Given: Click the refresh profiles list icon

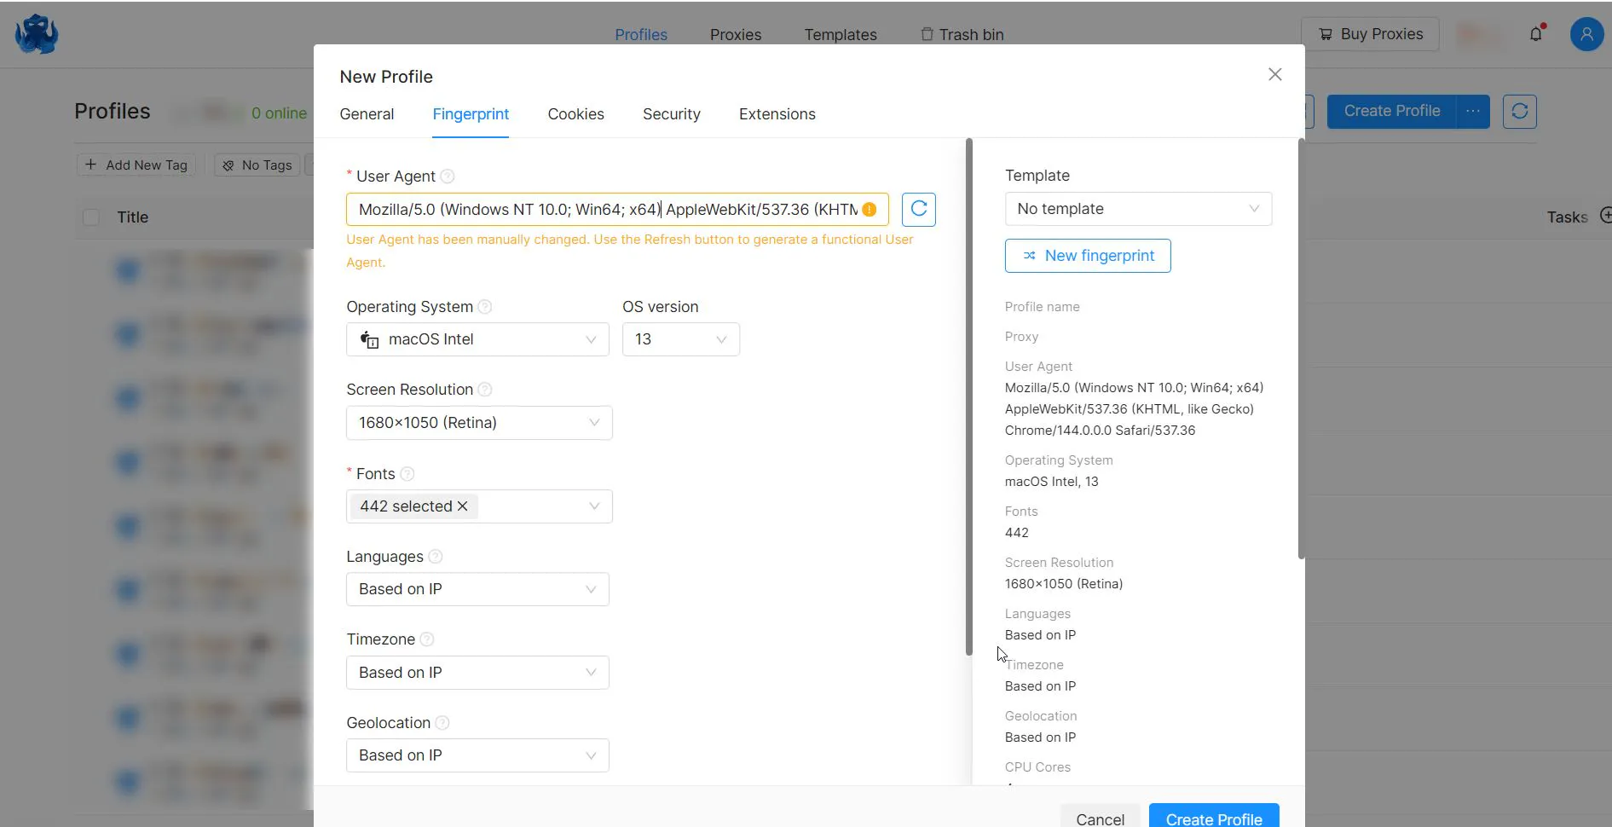Looking at the screenshot, I should [1519, 112].
